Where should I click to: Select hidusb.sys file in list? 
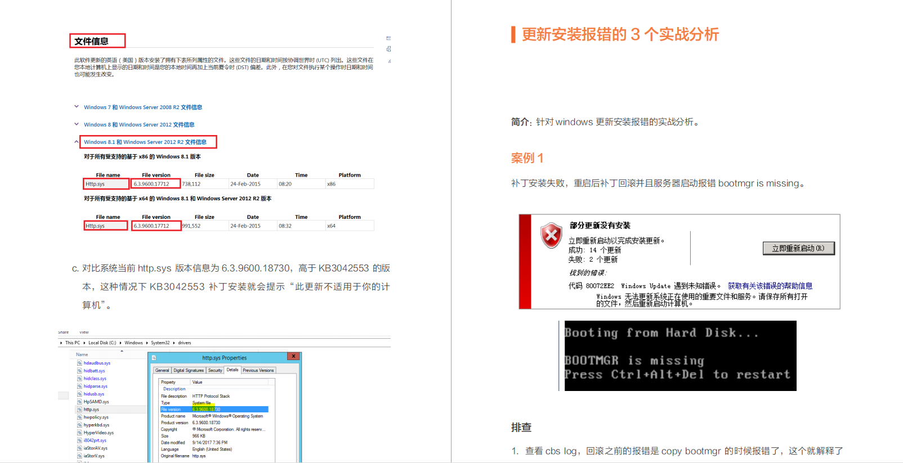pos(93,394)
